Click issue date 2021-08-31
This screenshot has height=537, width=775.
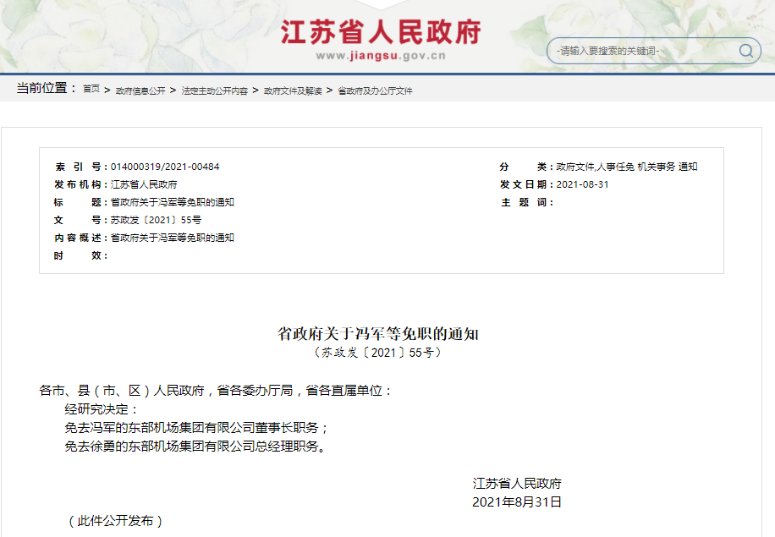pos(582,184)
